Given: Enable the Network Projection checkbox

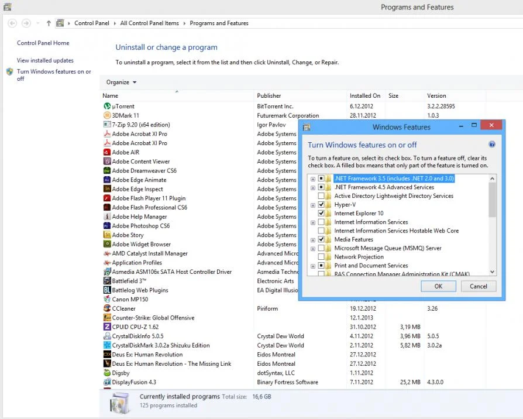Looking at the screenshot, I should (321, 257).
